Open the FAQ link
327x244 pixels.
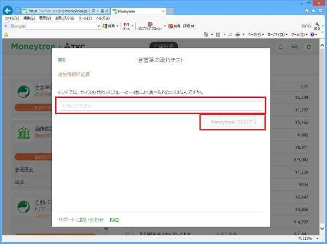(x=114, y=220)
